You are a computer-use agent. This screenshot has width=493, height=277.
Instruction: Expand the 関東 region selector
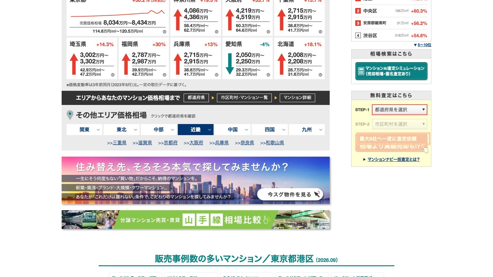point(84,130)
